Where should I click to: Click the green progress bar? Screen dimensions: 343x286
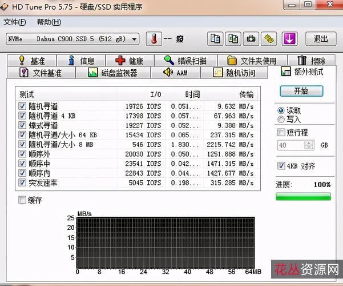[x=304, y=197]
